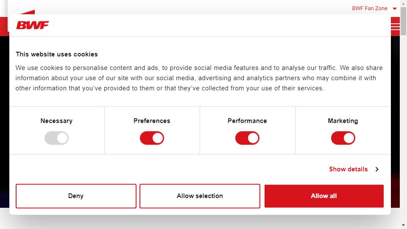Click the BWF Fan Zone dropdown arrow
This screenshot has width=407, height=229.
395,8
